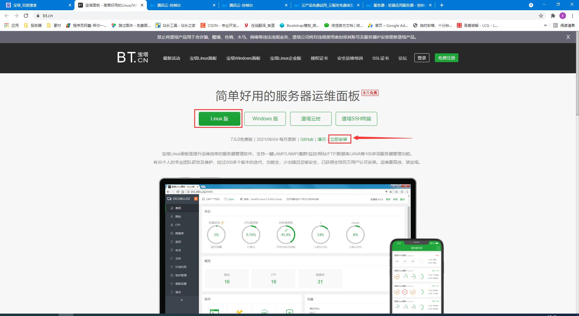Open the 微信官方文档 bookmark
The image size is (579, 316).
[x=343, y=26]
